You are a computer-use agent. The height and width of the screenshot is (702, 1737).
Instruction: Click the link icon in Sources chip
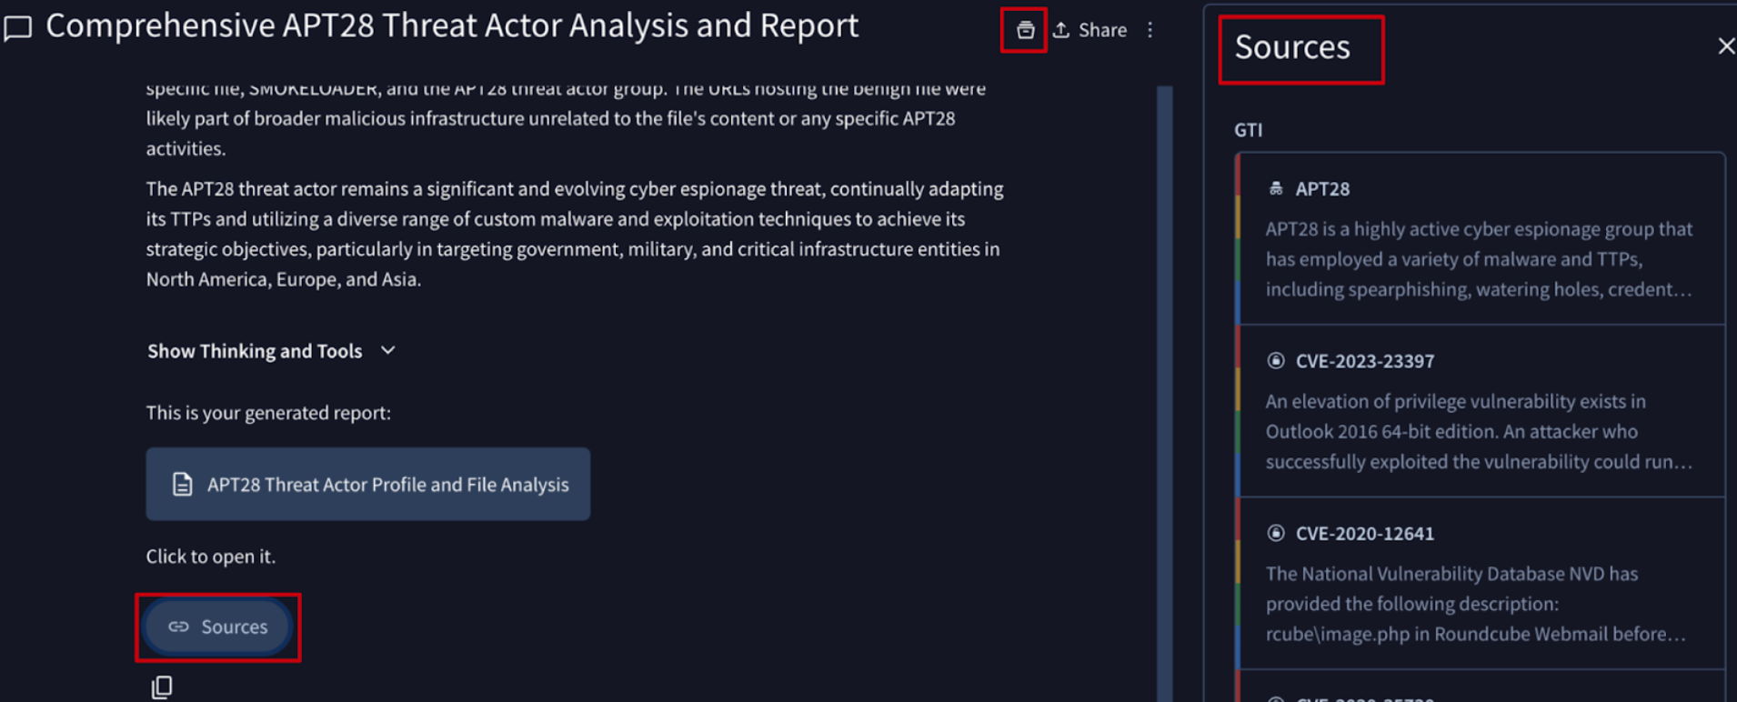[x=179, y=627]
